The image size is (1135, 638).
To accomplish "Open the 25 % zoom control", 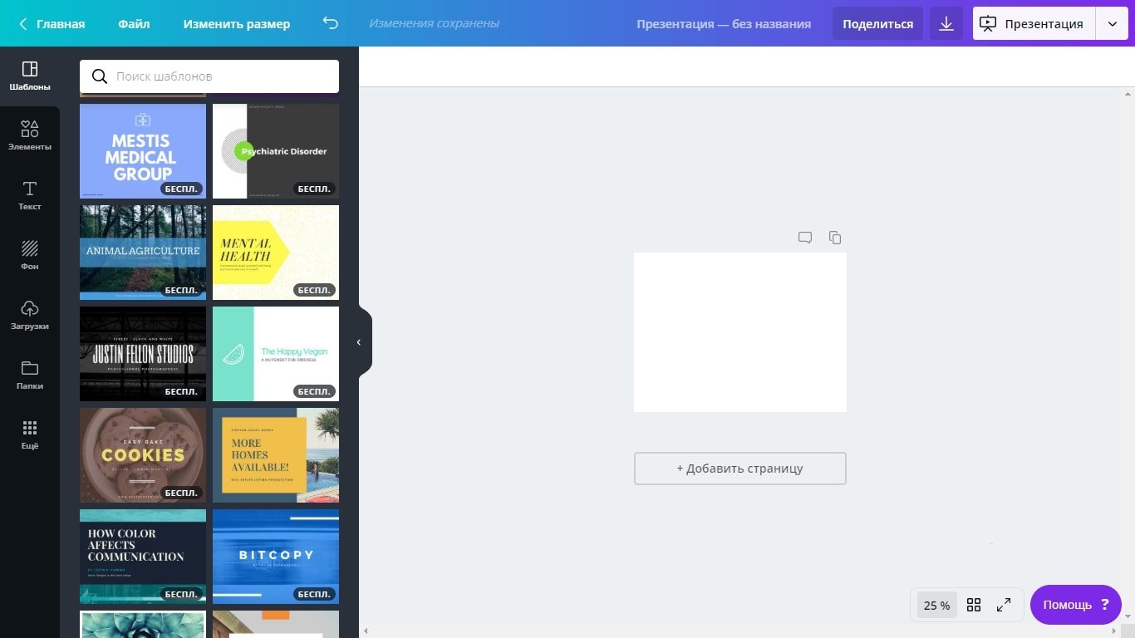I will point(937,606).
